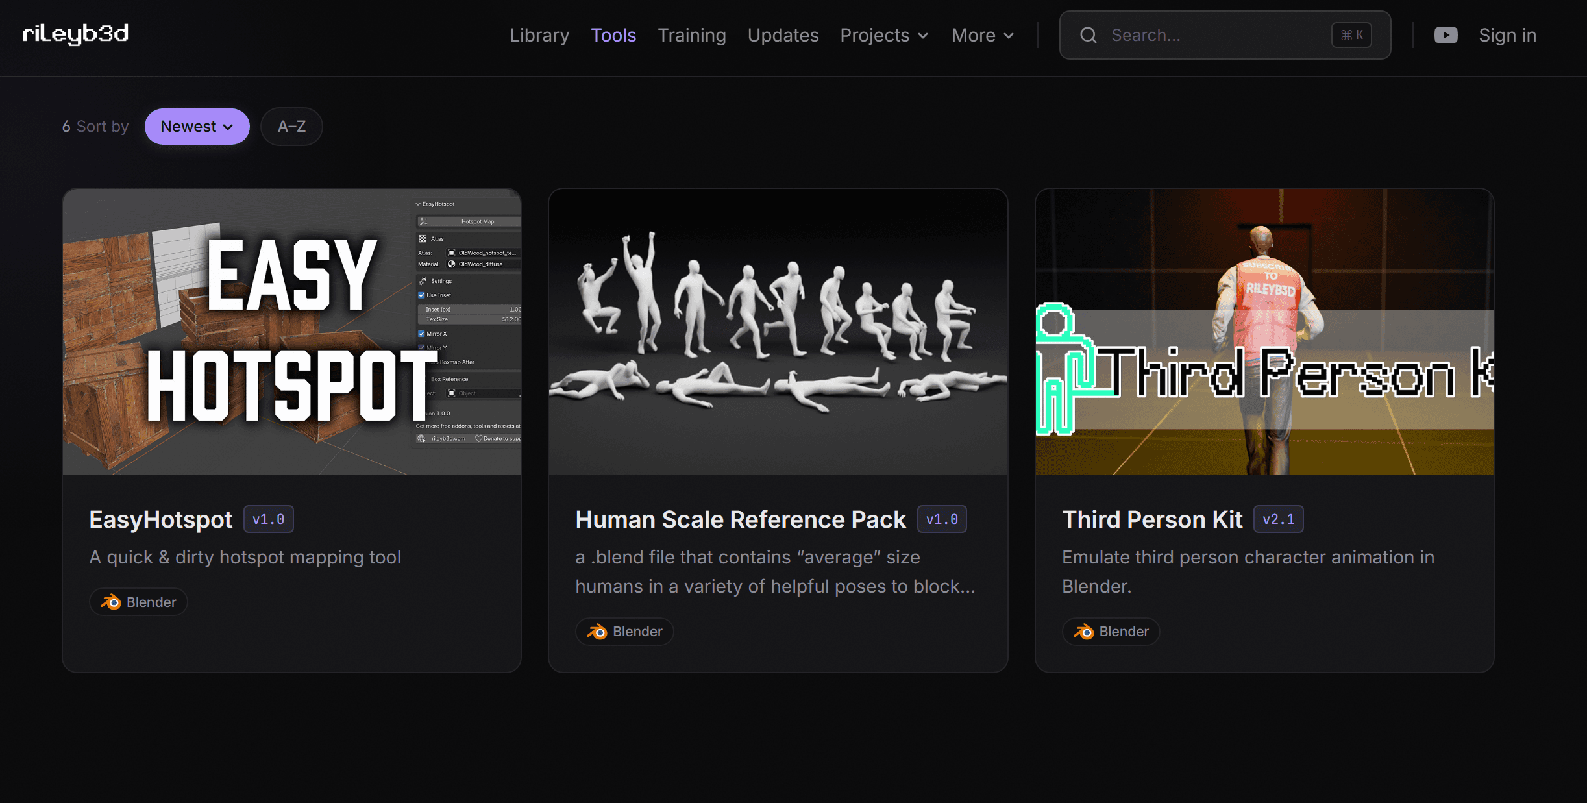The height and width of the screenshot is (803, 1587).
Task: Go to the Training page
Action: pyautogui.click(x=692, y=35)
